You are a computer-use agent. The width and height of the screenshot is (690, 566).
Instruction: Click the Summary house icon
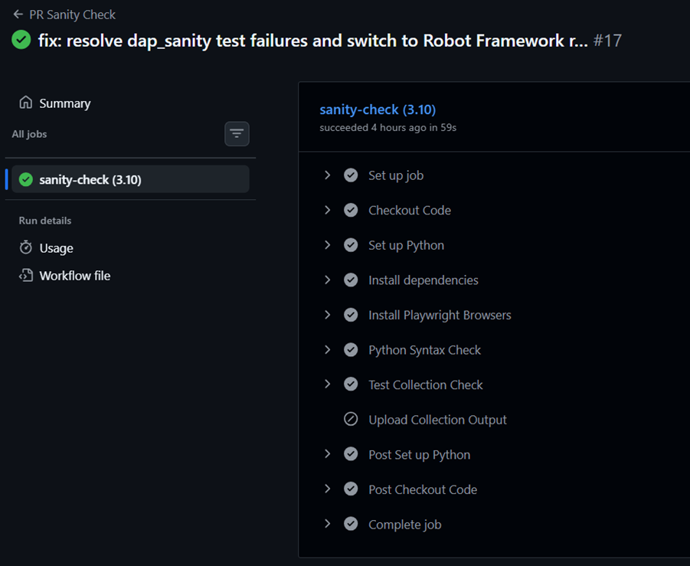pos(26,103)
